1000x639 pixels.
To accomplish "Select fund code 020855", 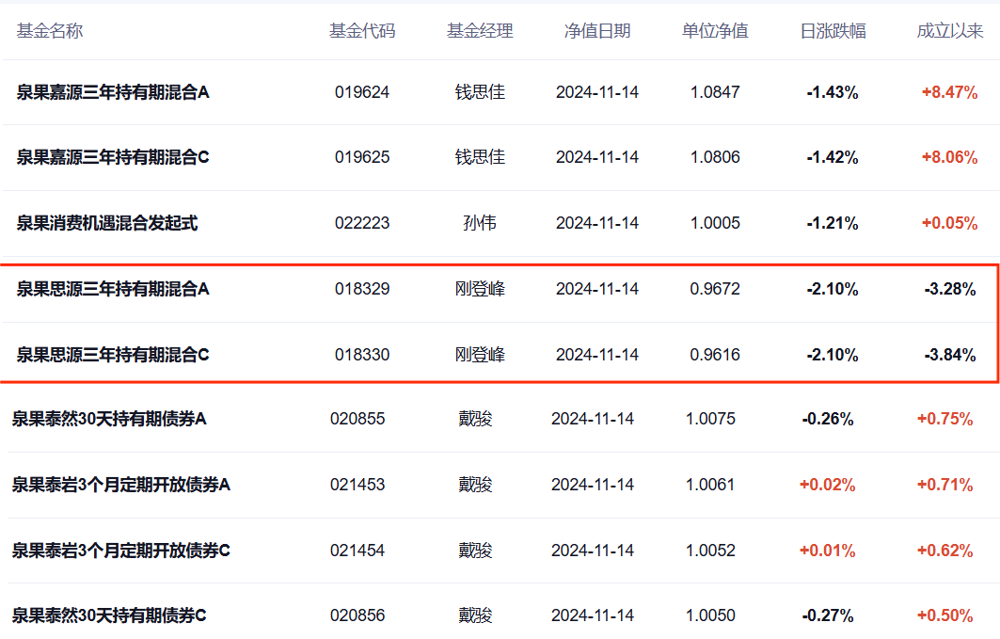I will pyautogui.click(x=357, y=419).
